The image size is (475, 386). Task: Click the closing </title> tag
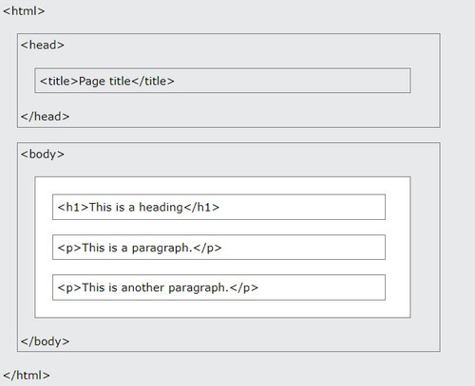pyautogui.click(x=153, y=82)
